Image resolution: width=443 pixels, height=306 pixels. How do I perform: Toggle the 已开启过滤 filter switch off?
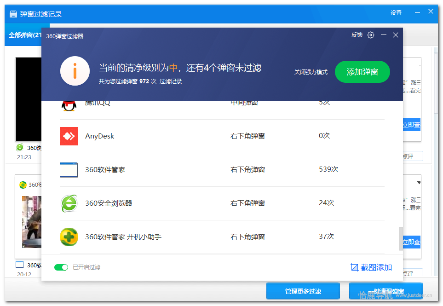pos(61,267)
